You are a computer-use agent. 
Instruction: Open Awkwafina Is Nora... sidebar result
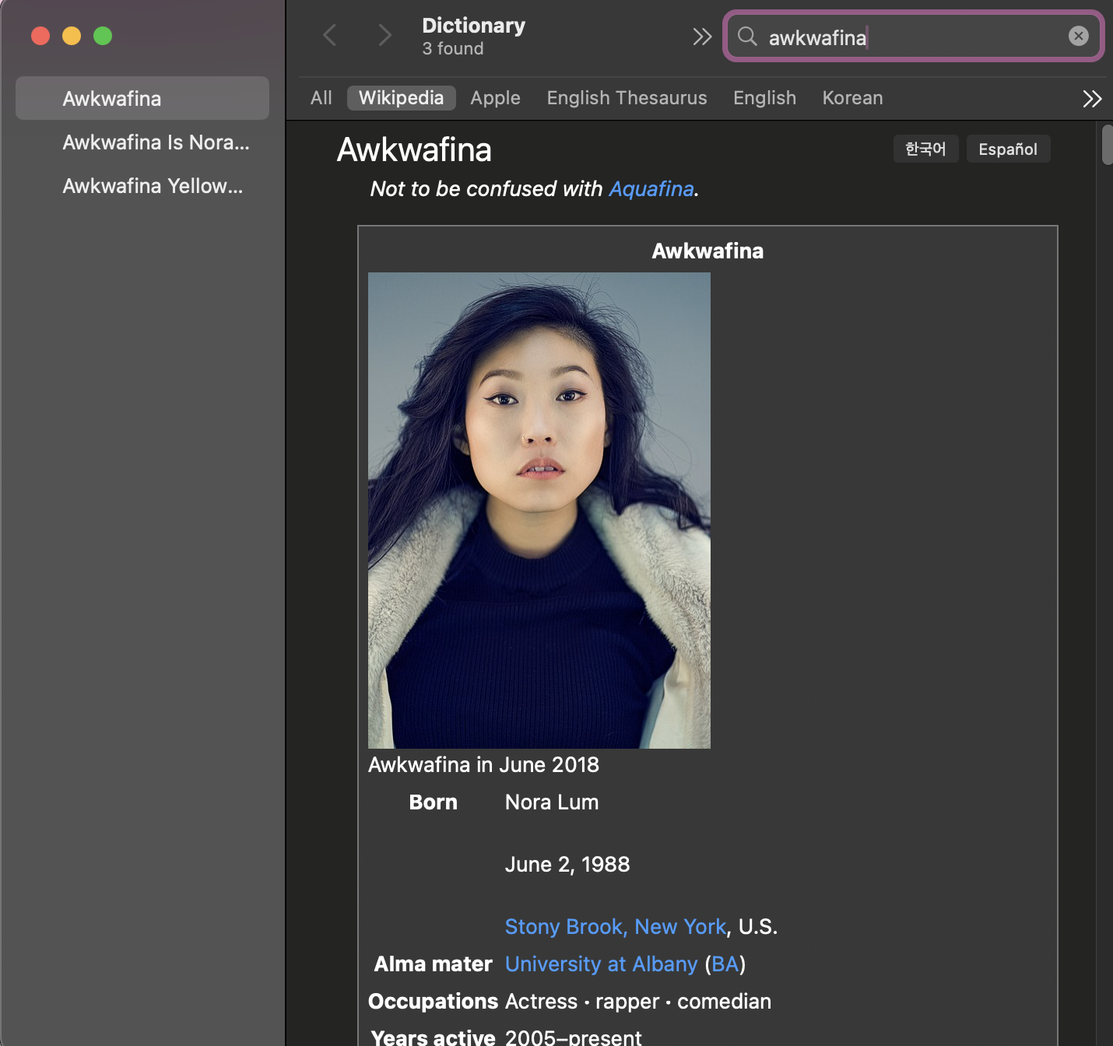[156, 142]
